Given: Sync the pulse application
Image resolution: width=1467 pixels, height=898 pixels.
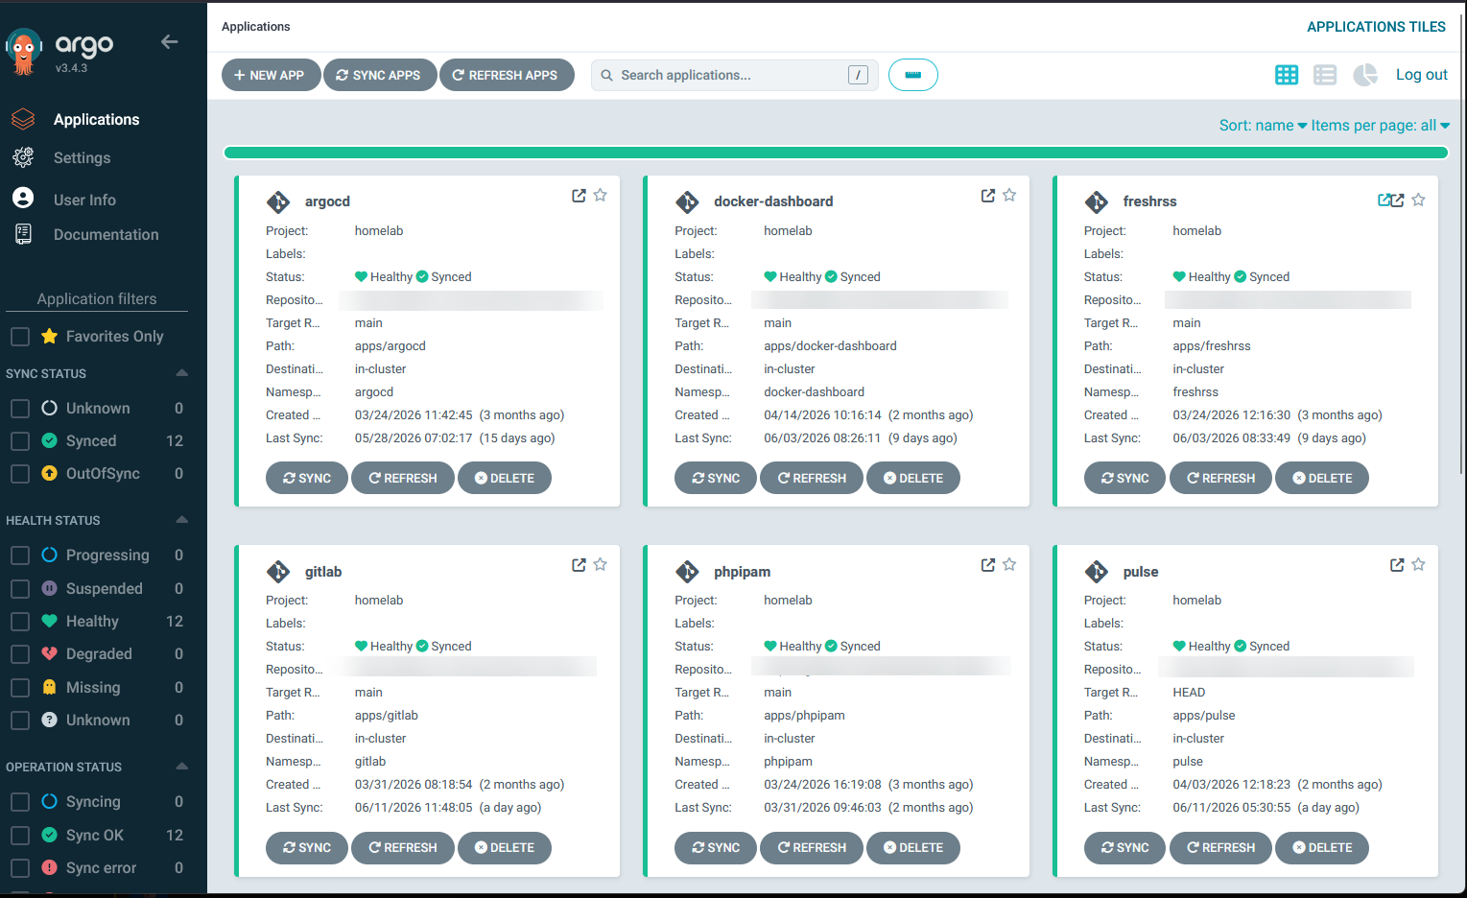Looking at the screenshot, I should click(x=1125, y=847).
